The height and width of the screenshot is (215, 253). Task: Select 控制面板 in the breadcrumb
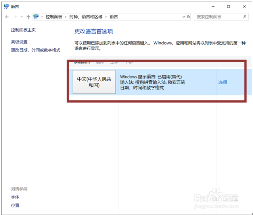pyautogui.click(x=54, y=17)
